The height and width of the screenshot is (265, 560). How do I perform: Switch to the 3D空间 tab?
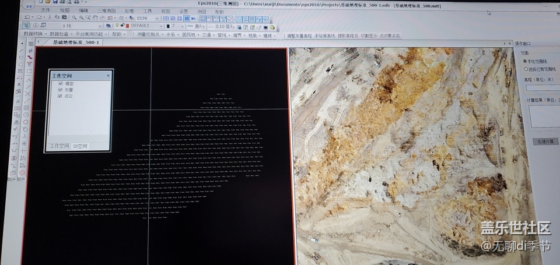click(81, 146)
